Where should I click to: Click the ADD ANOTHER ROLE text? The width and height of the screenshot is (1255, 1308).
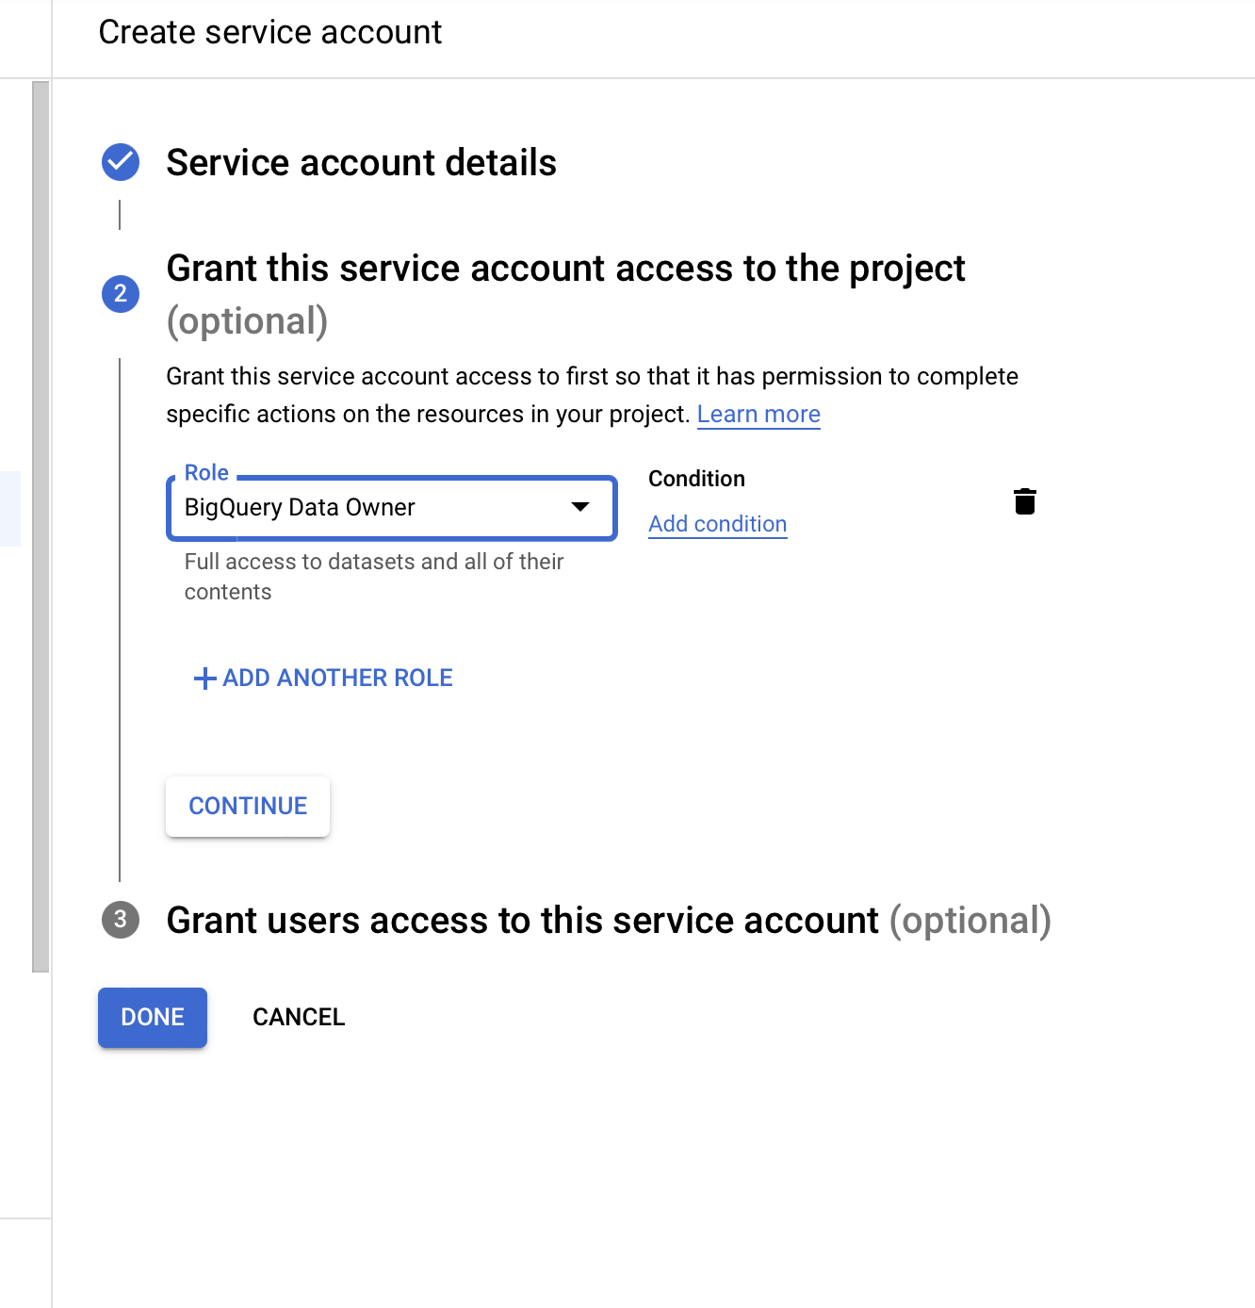[337, 679]
